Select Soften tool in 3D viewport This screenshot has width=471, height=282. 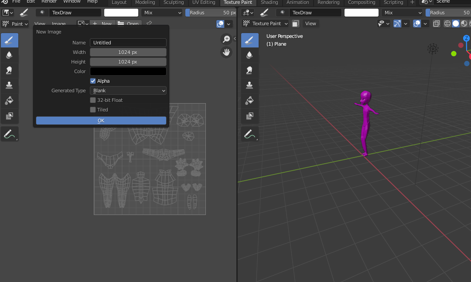pyautogui.click(x=249, y=55)
